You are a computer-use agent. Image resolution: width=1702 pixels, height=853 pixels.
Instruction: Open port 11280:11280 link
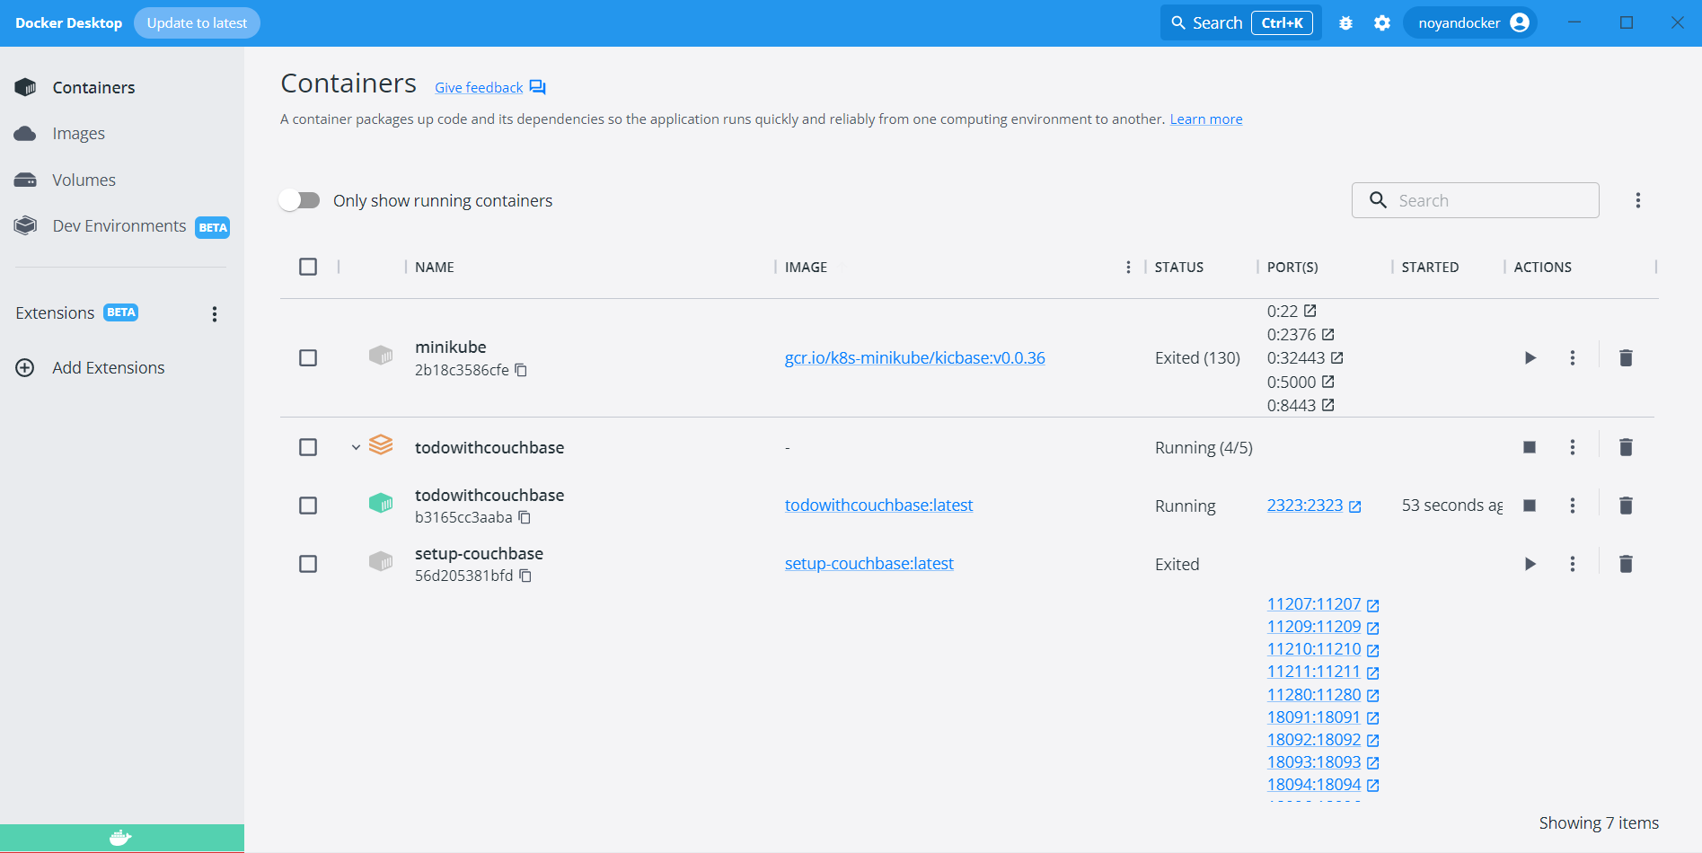(x=1314, y=695)
